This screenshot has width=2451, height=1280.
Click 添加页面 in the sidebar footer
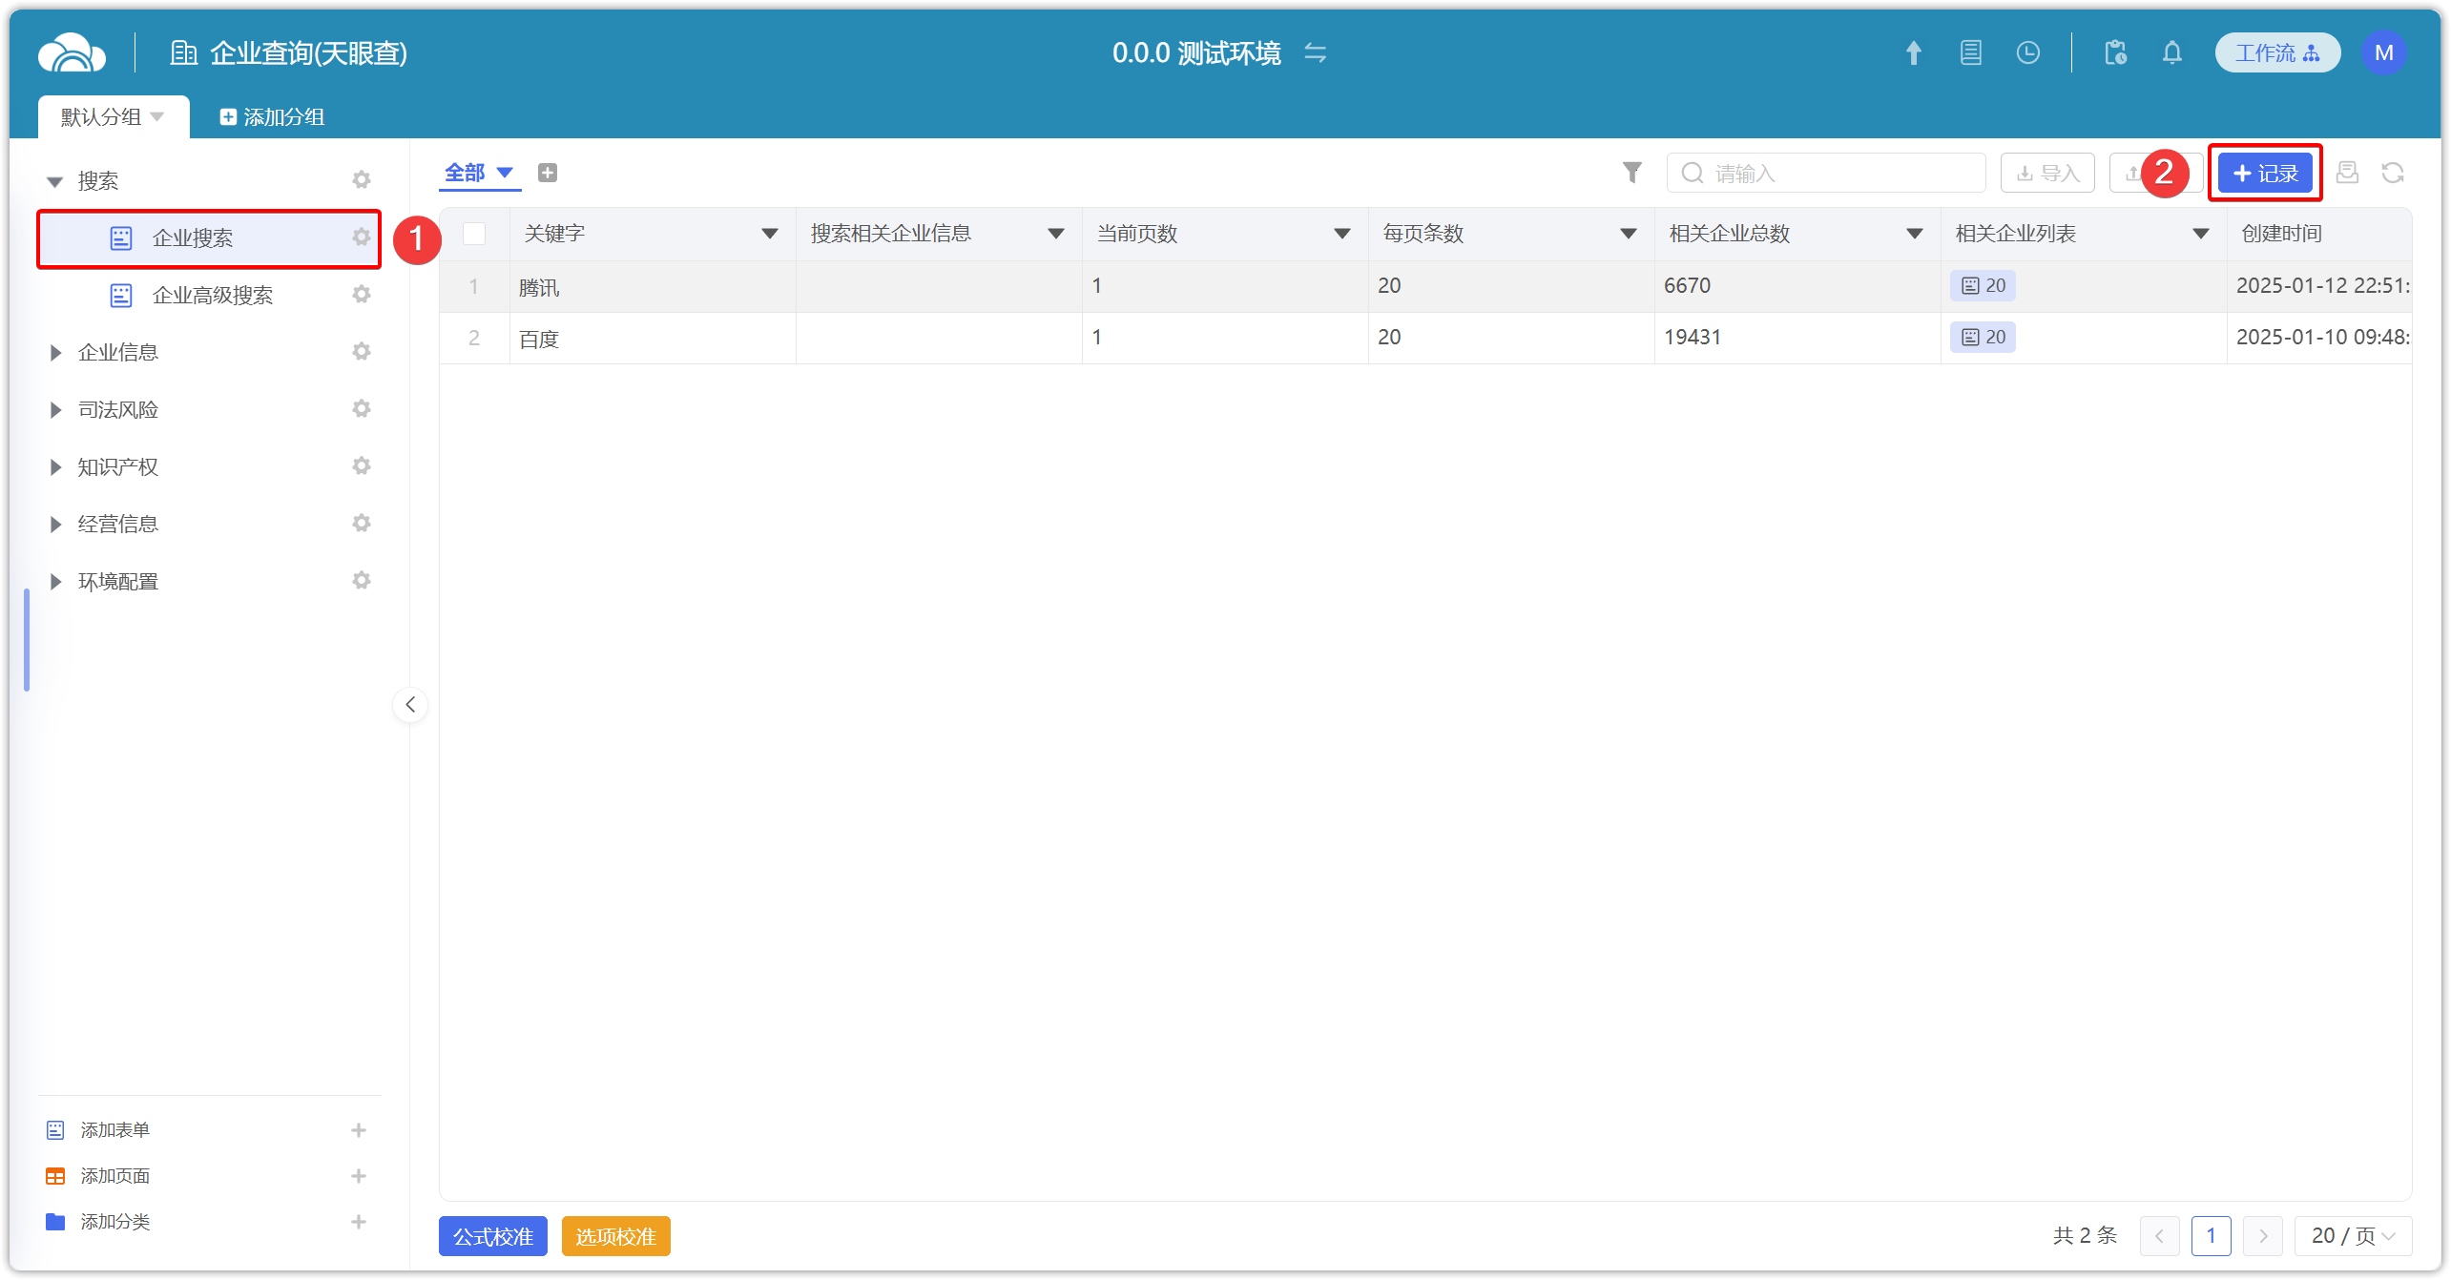[x=114, y=1176]
